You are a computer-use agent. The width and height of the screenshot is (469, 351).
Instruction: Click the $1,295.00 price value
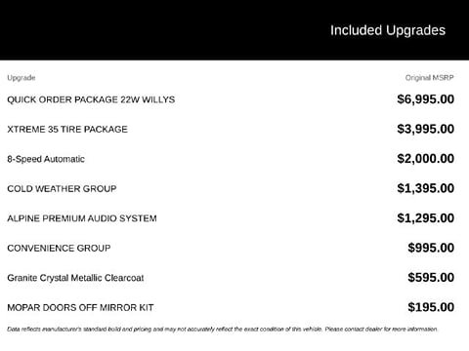point(425,218)
